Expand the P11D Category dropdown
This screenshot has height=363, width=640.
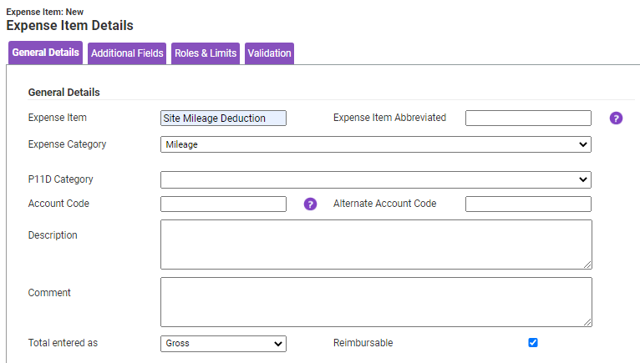pyautogui.click(x=375, y=179)
